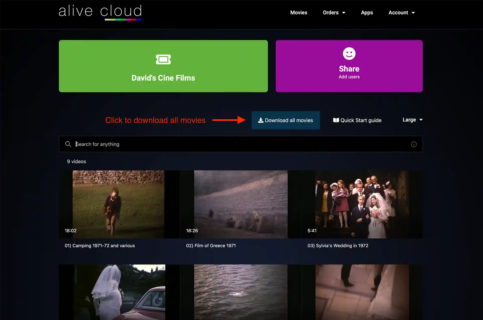Open Sylvia's Wedding in 1972 thumbnail
483x320 pixels.
point(362,204)
